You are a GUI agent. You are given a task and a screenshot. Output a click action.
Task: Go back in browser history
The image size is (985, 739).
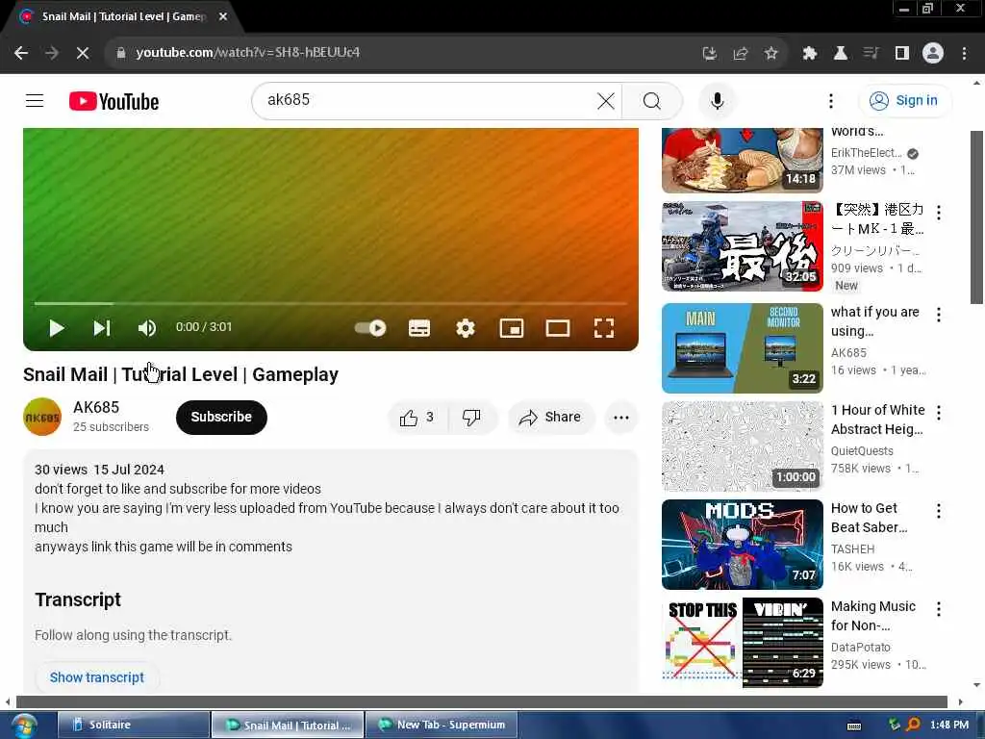coord(21,53)
